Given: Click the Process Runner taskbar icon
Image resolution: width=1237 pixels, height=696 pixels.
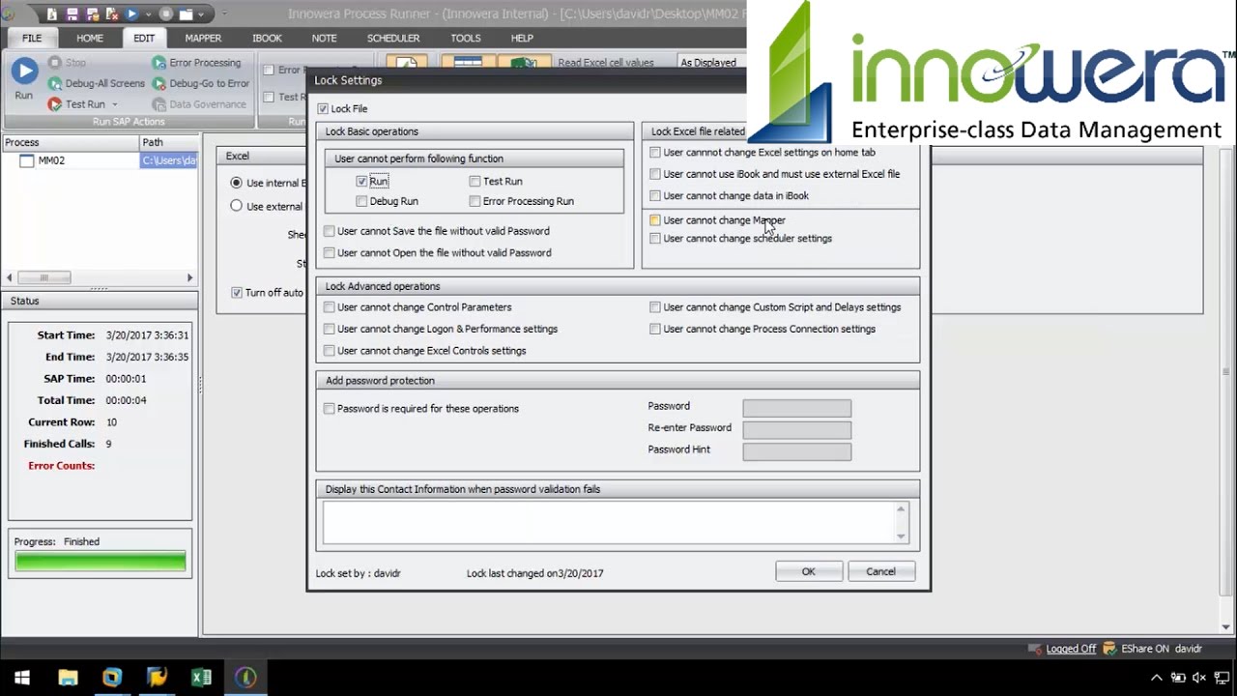Looking at the screenshot, I should [245, 678].
